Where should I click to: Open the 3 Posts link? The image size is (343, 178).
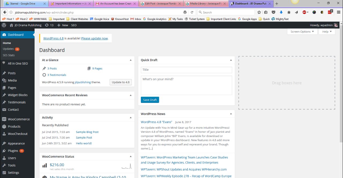52,68
